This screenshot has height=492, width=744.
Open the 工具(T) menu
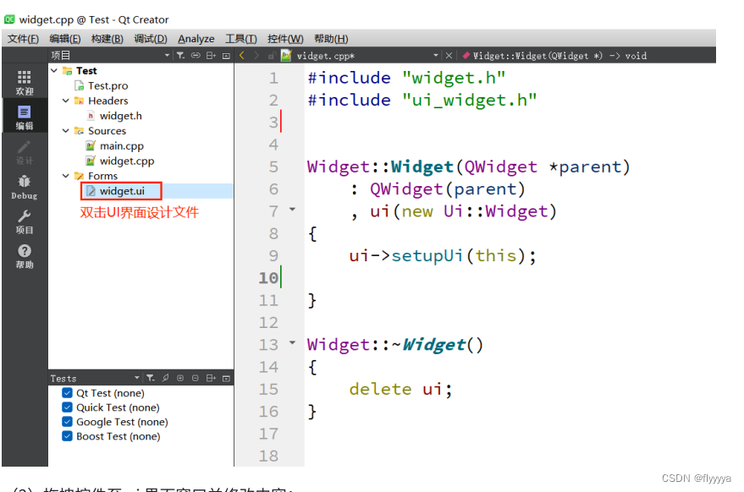241,39
